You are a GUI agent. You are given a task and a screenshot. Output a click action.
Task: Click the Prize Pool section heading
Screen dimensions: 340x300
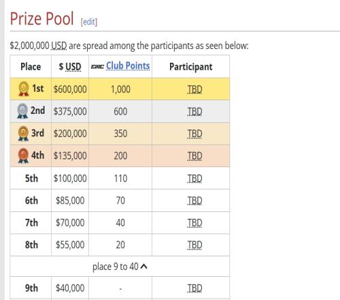(x=42, y=18)
